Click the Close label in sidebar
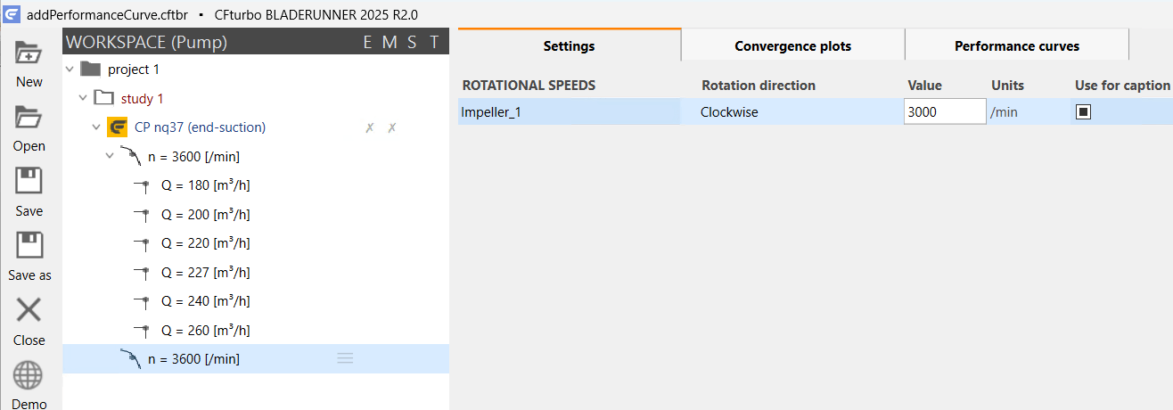The width and height of the screenshot is (1173, 410). point(29,340)
